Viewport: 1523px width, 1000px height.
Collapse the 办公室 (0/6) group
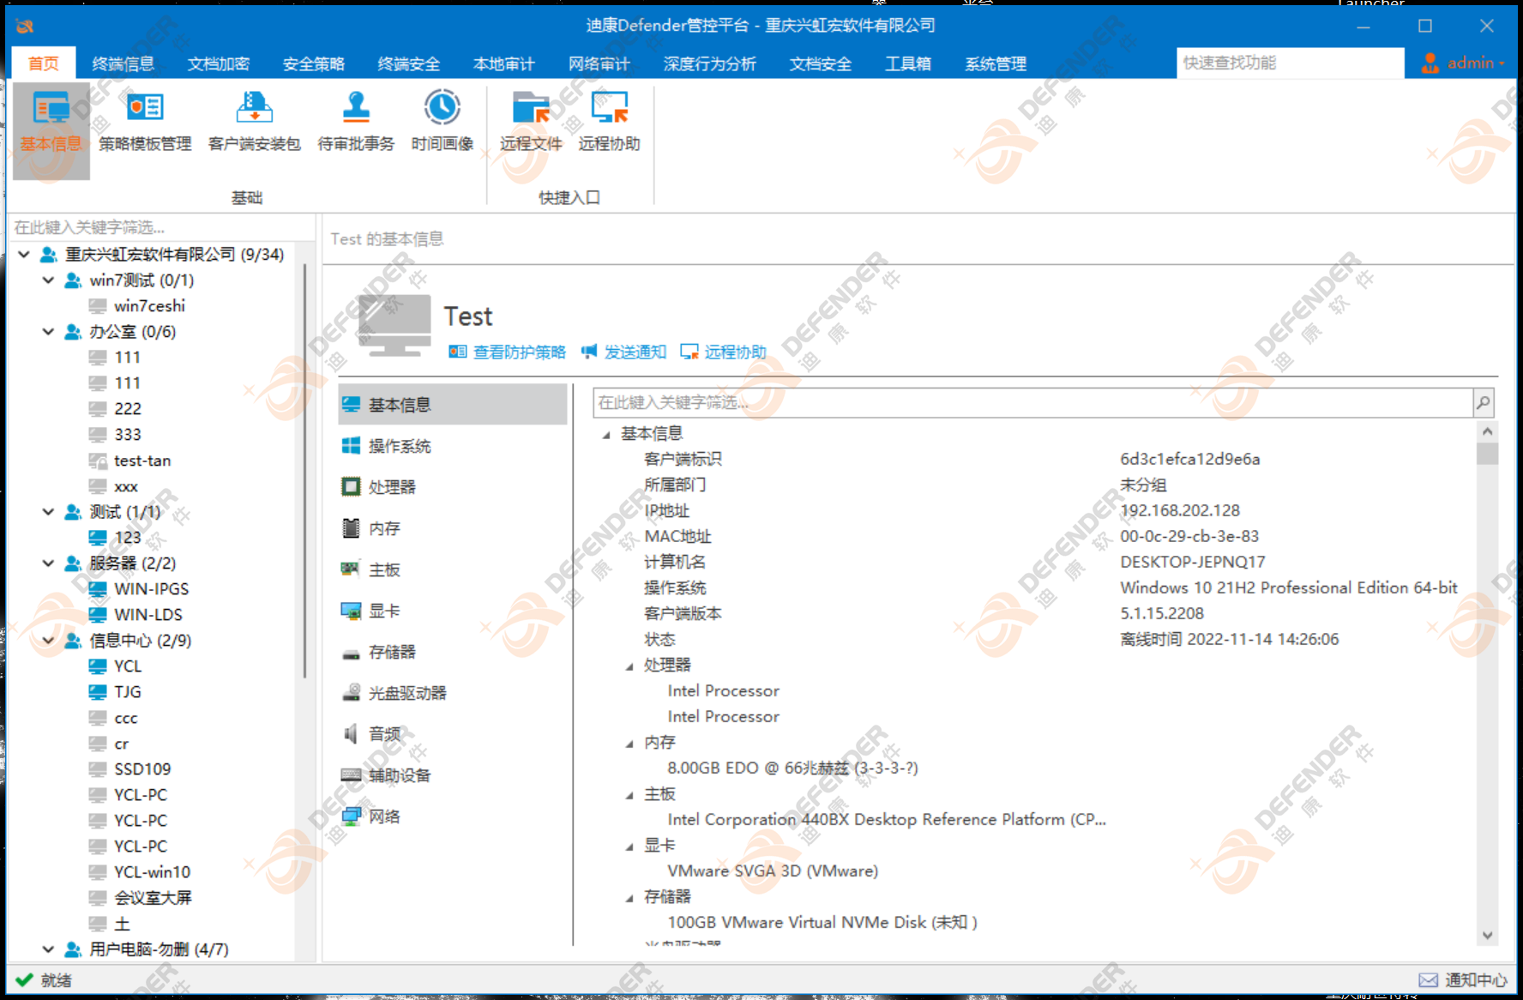(49, 332)
